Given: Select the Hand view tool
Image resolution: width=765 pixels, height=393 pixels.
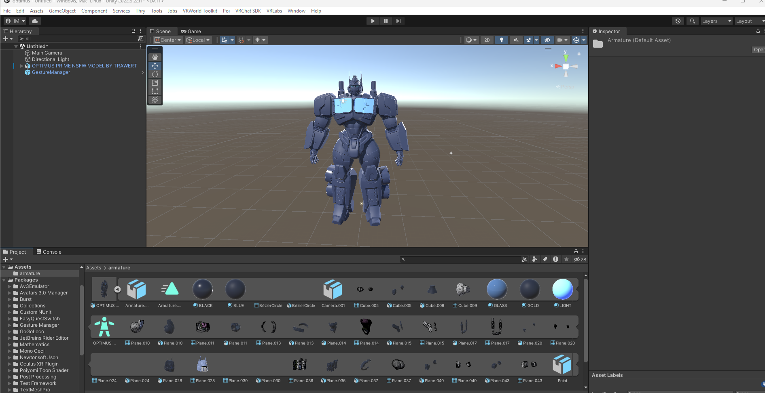Looking at the screenshot, I should click(x=155, y=57).
